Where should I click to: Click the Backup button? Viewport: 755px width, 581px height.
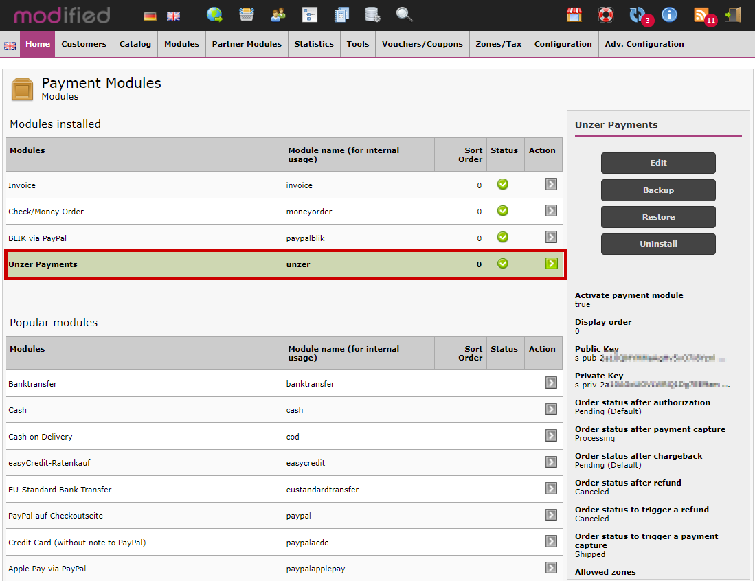(x=658, y=190)
